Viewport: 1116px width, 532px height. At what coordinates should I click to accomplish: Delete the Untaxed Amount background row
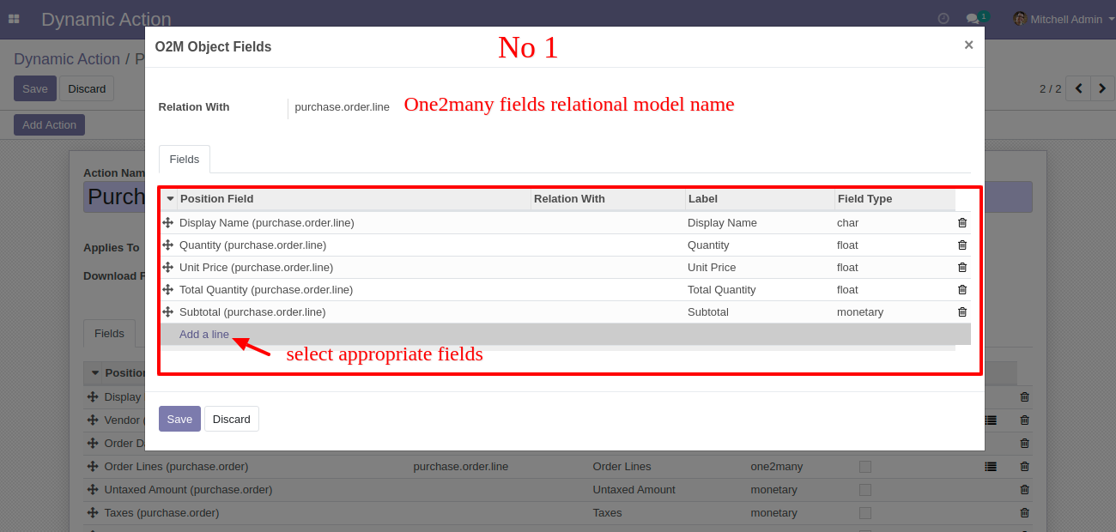[1024, 490]
